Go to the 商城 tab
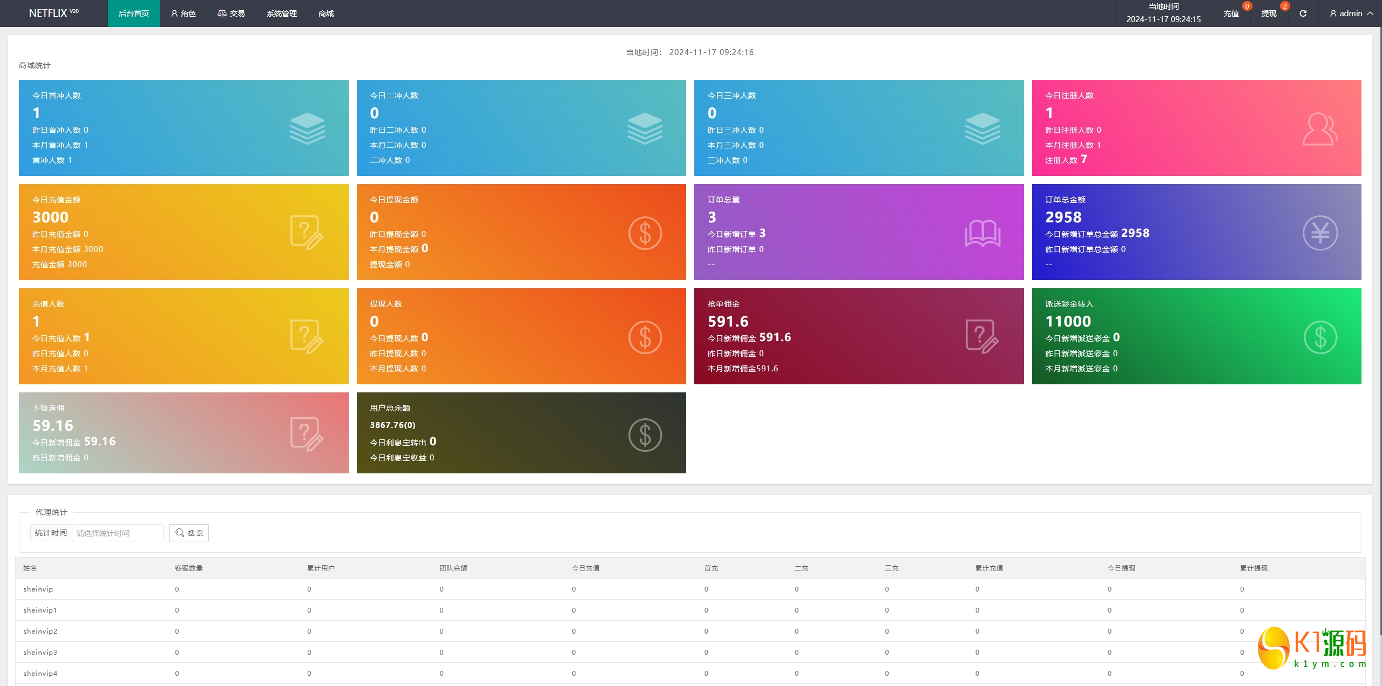This screenshot has width=1382, height=686. tap(326, 13)
